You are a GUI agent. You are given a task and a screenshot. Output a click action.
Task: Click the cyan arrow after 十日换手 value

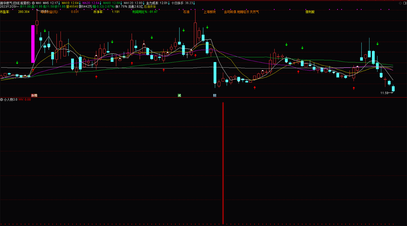tap(194, 3)
